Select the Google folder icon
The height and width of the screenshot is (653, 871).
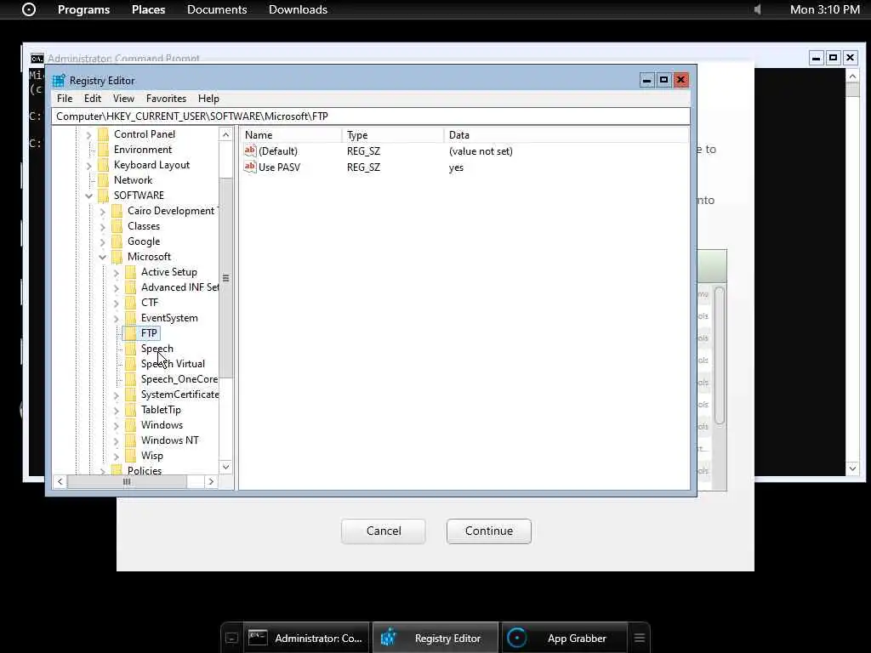(x=117, y=241)
